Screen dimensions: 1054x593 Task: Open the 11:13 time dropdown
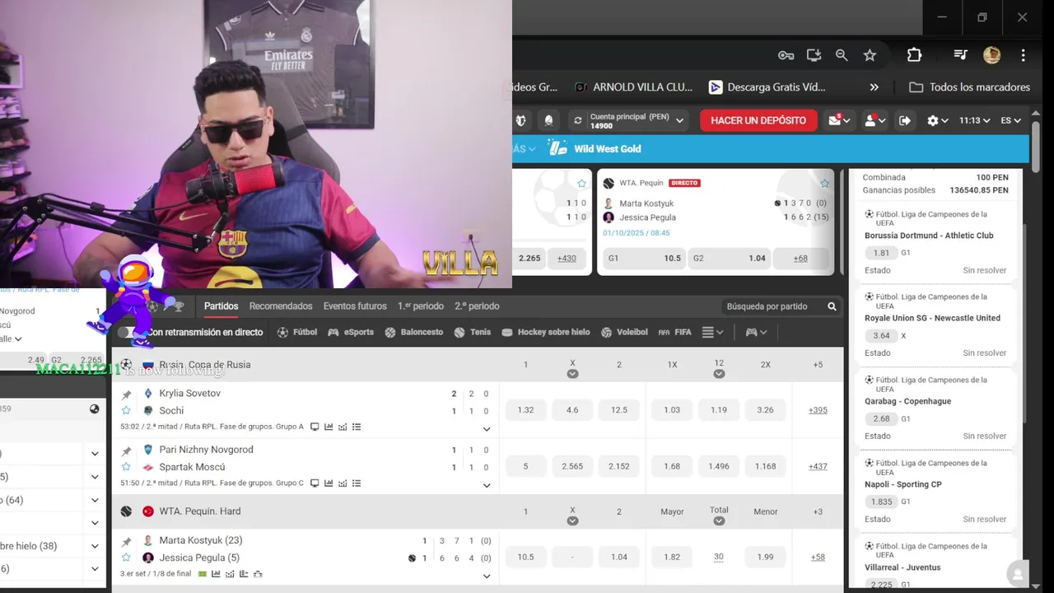974,120
